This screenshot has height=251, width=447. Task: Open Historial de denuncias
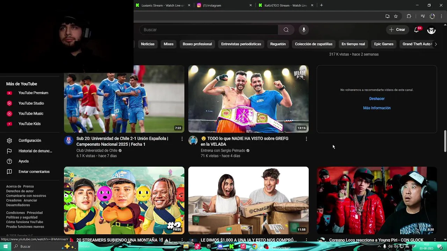pos(30,151)
